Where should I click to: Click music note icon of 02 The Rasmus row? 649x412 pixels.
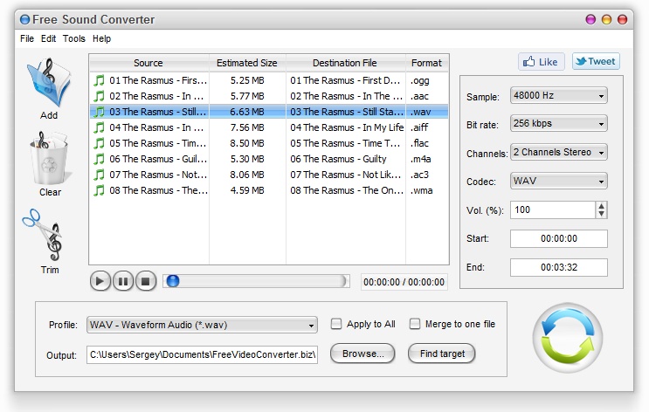point(99,96)
